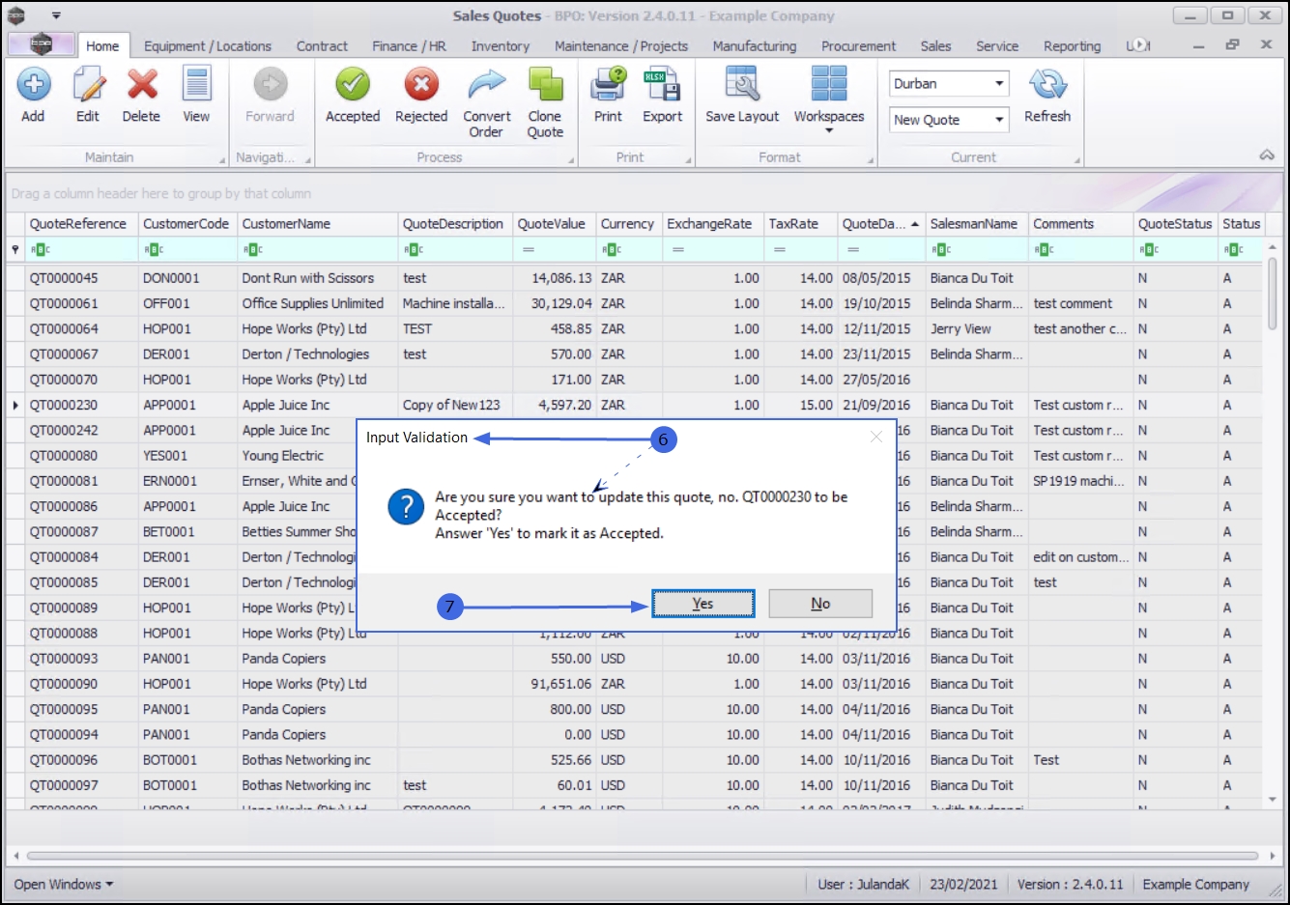The image size is (1290, 905).
Task: Switch to the Manufacturing tab
Action: [755, 46]
